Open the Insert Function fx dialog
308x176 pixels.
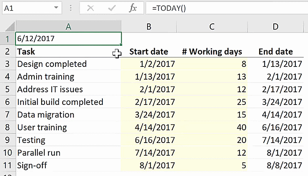pos(133,8)
